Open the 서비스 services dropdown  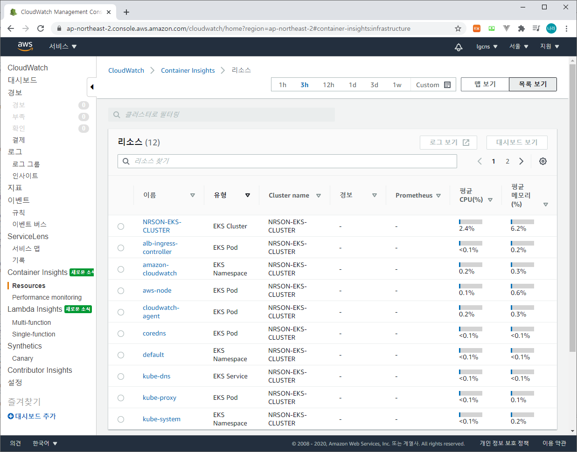[63, 47]
